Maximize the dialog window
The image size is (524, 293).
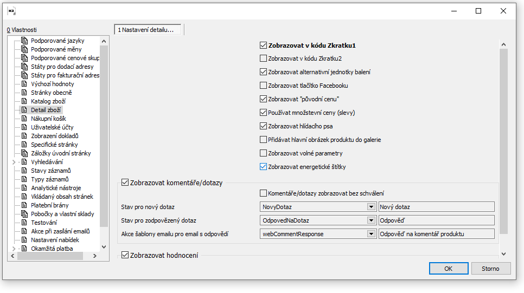(x=478, y=11)
